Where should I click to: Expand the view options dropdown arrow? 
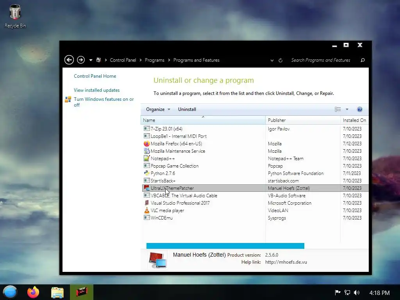pyautogui.click(x=347, y=109)
